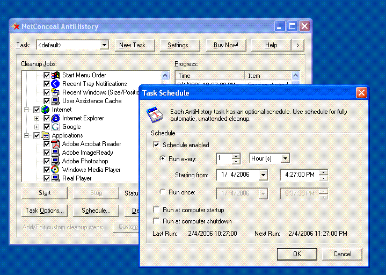Confirm the Task Schedule with OK
The height and width of the screenshot is (275, 386).
point(297,254)
